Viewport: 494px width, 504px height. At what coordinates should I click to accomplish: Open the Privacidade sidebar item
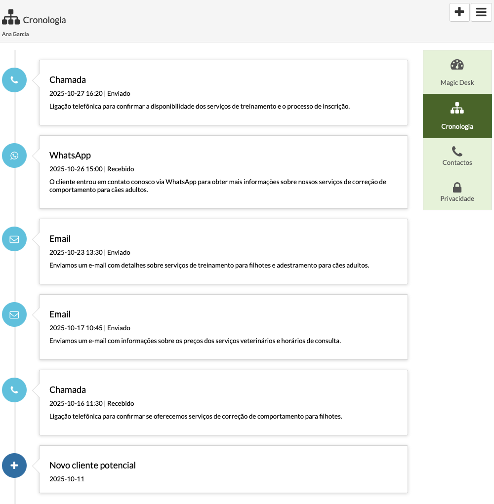(x=457, y=192)
